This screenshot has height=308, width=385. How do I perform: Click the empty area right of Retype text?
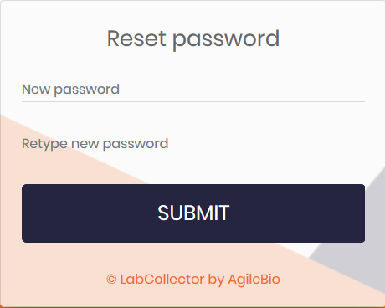(x=267, y=145)
